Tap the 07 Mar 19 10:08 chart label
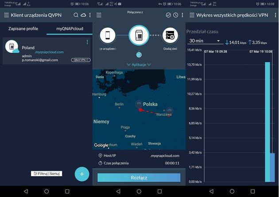Screen dimensions: 279x197 coord(261,52)
